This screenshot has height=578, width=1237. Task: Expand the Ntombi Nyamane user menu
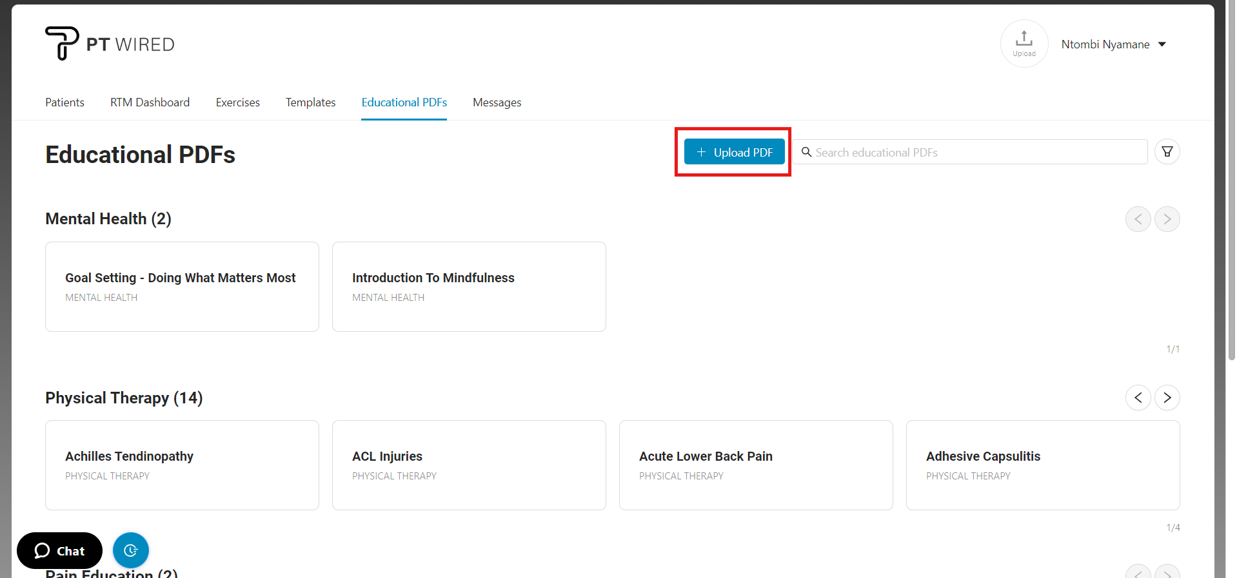1114,44
